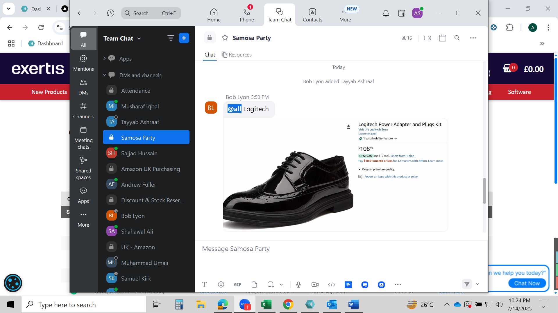
Task: Open the Contacts tab
Action: (x=312, y=15)
